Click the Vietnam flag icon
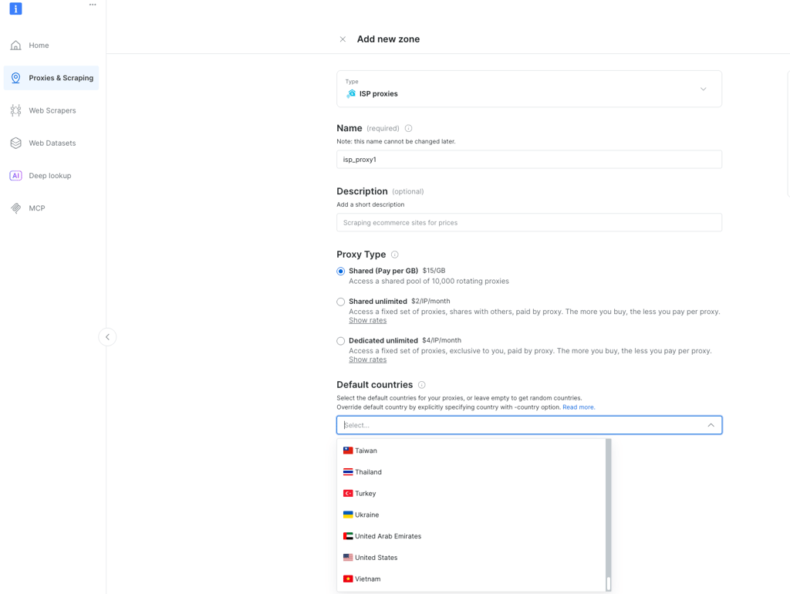 348,579
